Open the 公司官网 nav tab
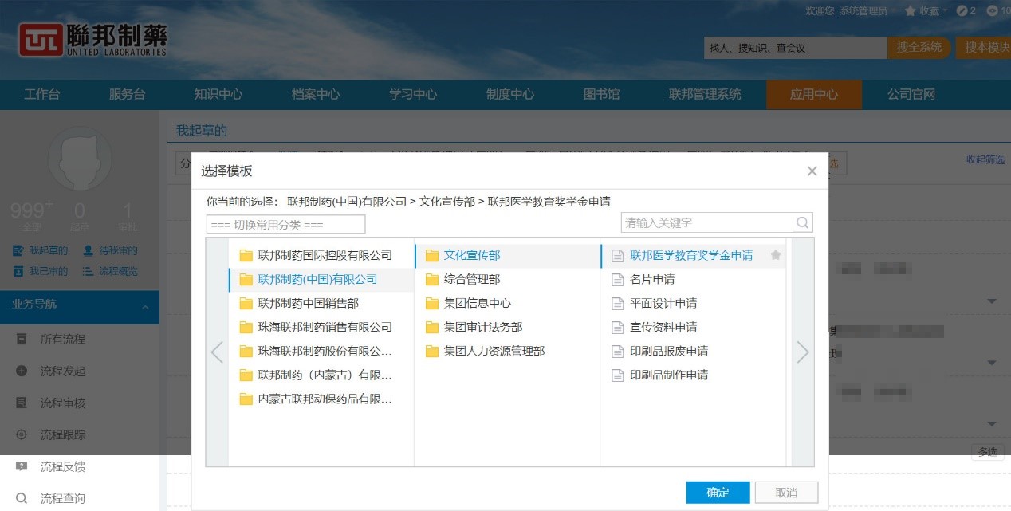 (911, 94)
